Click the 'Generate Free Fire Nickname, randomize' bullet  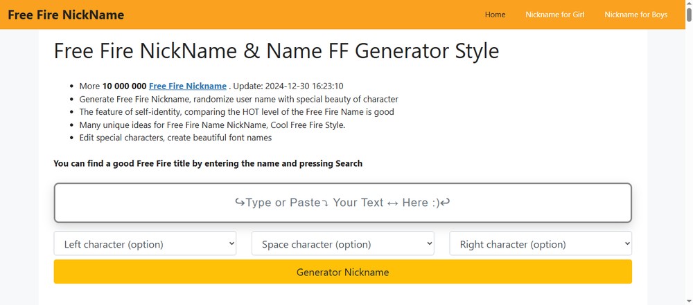click(x=238, y=99)
